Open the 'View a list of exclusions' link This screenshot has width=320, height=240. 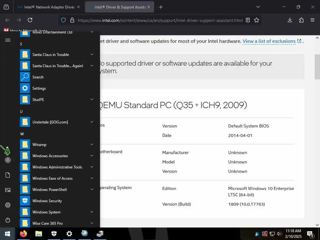coord(269,41)
